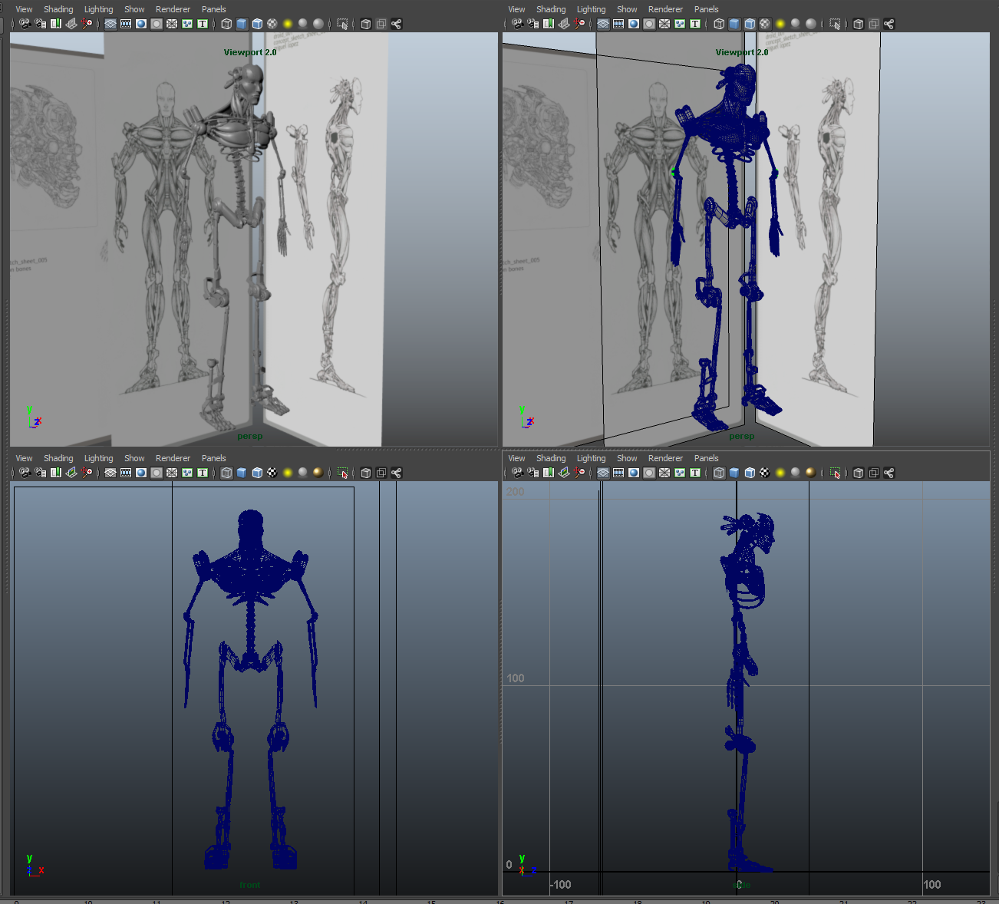Open Panels menu in side view panel
Viewport: 999px width, 904px height.
(x=707, y=458)
